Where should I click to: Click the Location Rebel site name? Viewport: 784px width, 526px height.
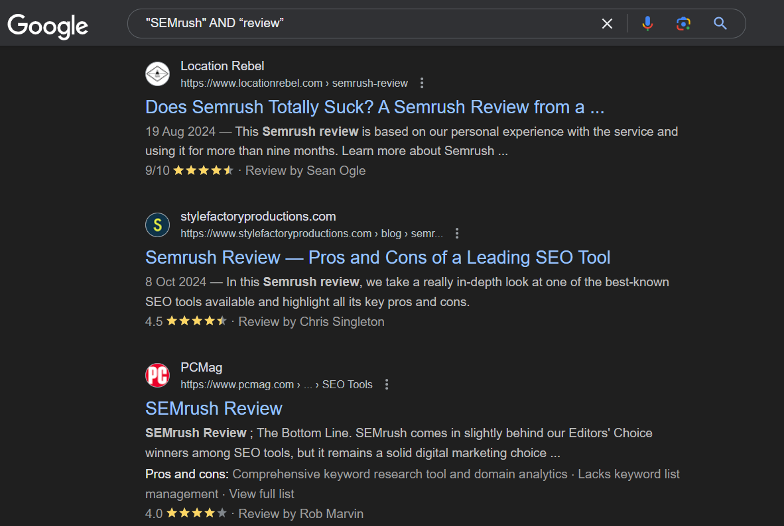coord(222,66)
